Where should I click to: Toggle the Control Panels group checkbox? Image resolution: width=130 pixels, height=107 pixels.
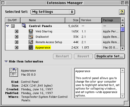(13, 26)
